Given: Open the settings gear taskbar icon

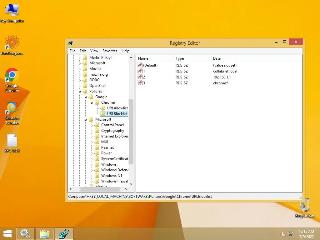Looking at the screenshot, I should click(25, 234).
